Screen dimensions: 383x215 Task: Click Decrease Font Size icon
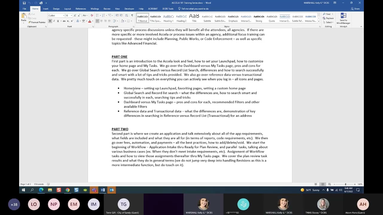(79, 16)
